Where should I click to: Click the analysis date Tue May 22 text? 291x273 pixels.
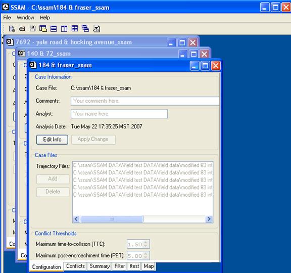pos(107,127)
